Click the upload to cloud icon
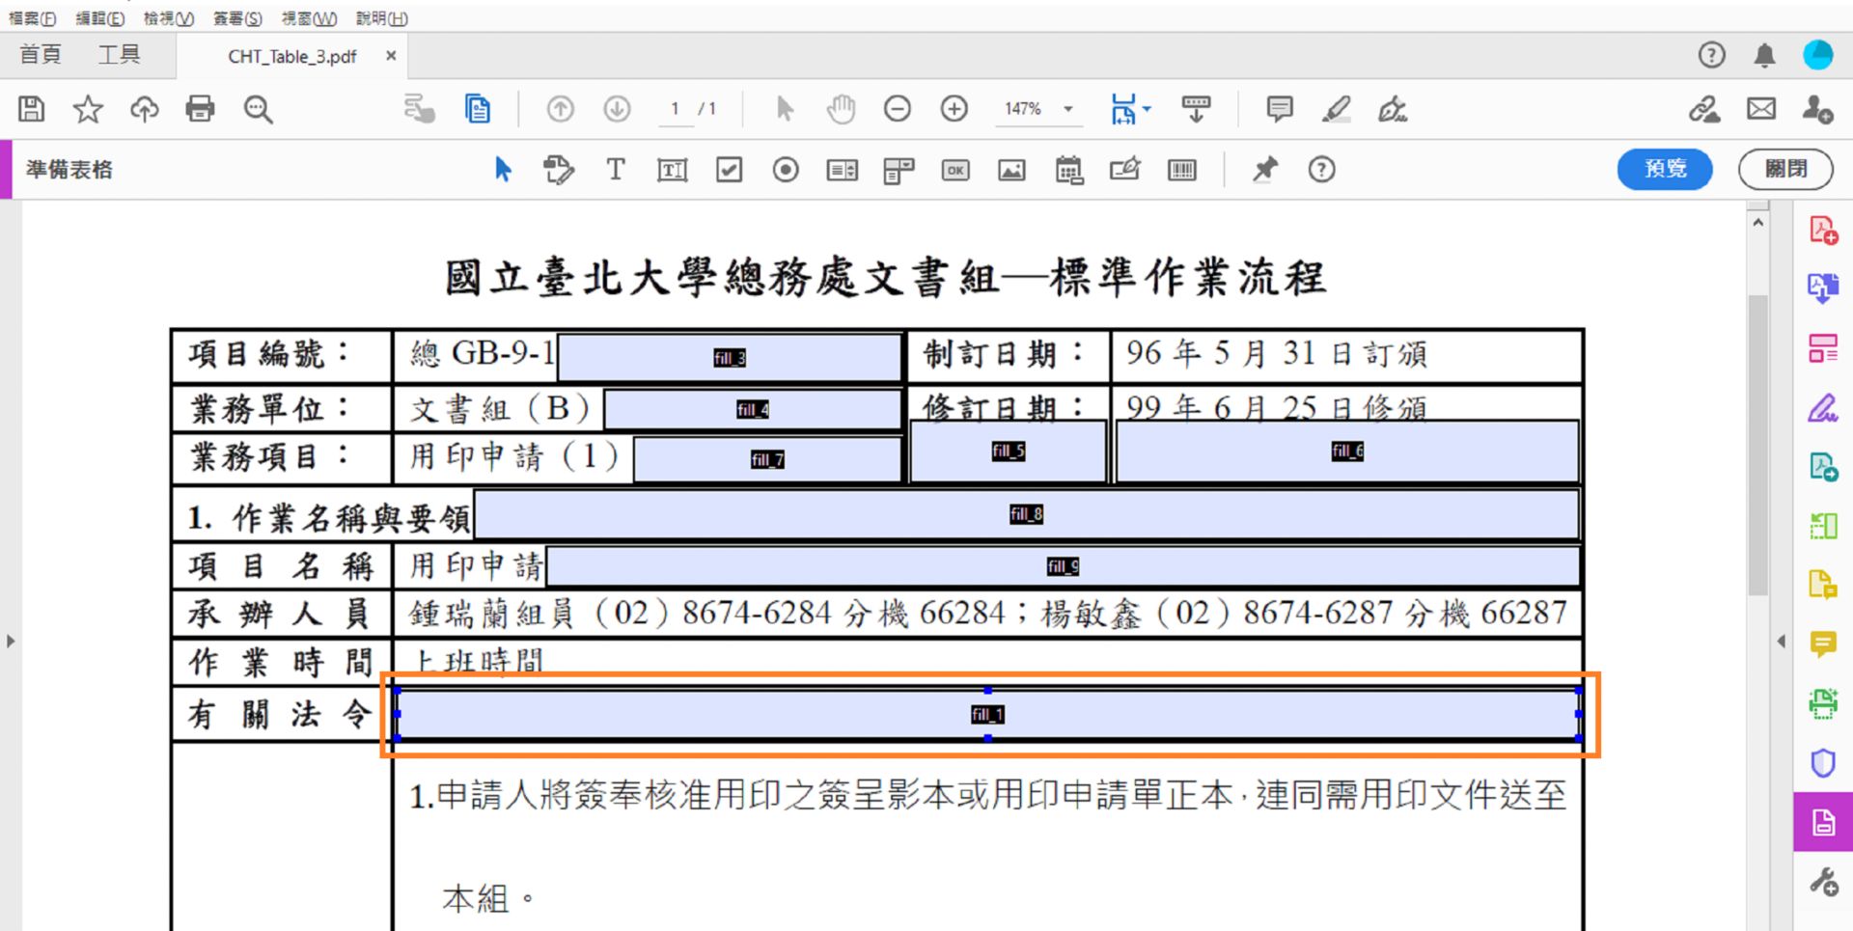 coord(145,109)
